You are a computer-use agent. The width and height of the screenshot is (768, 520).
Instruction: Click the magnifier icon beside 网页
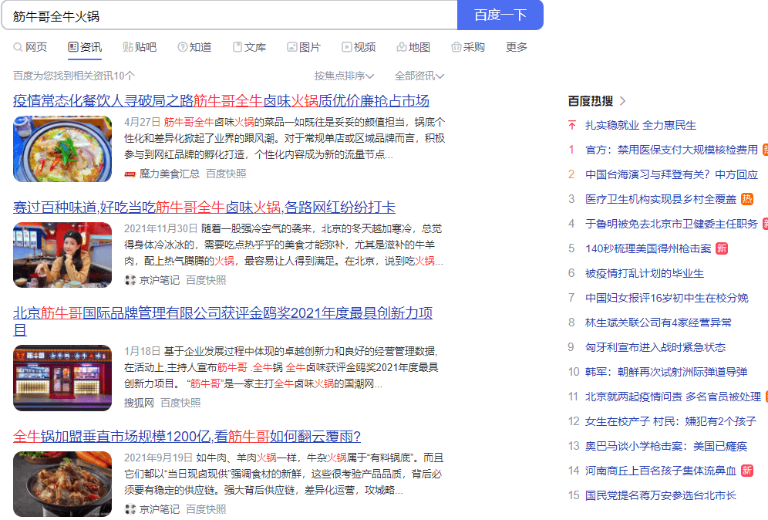(18, 47)
